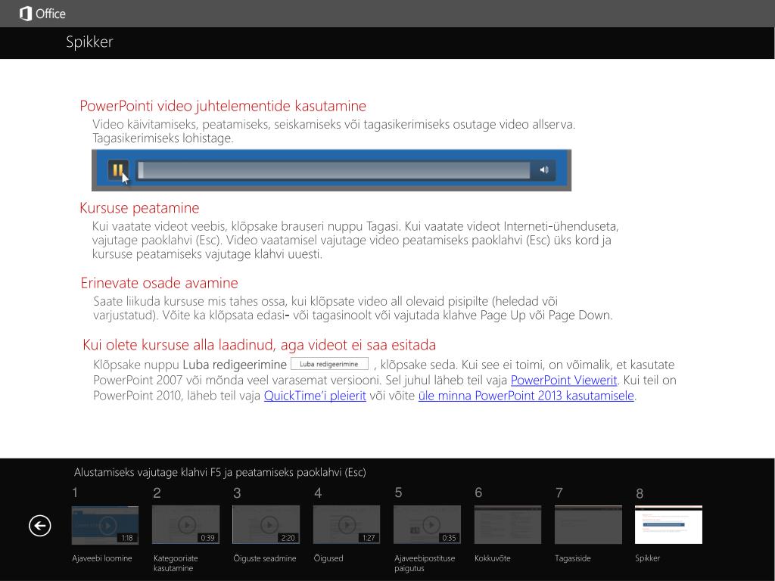The width and height of the screenshot is (775, 581).
Task: Click the 0:39 duration badge
Action: coord(207,538)
